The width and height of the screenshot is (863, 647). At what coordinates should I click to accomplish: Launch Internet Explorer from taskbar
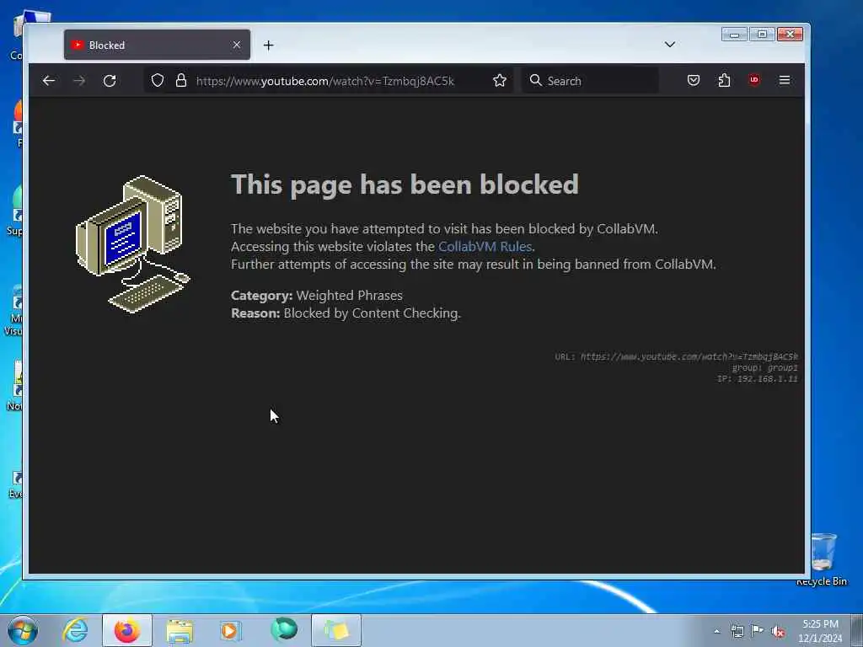[x=75, y=630]
